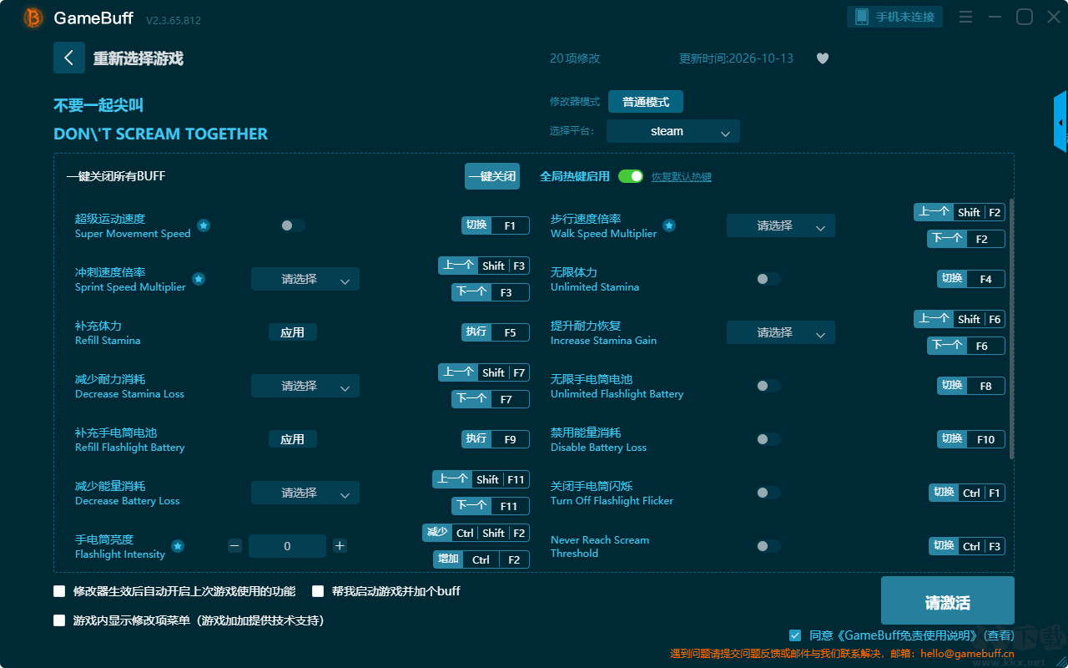Click star icon beside Walk Speed Multiplier
This screenshot has height=668, width=1068.
(669, 225)
